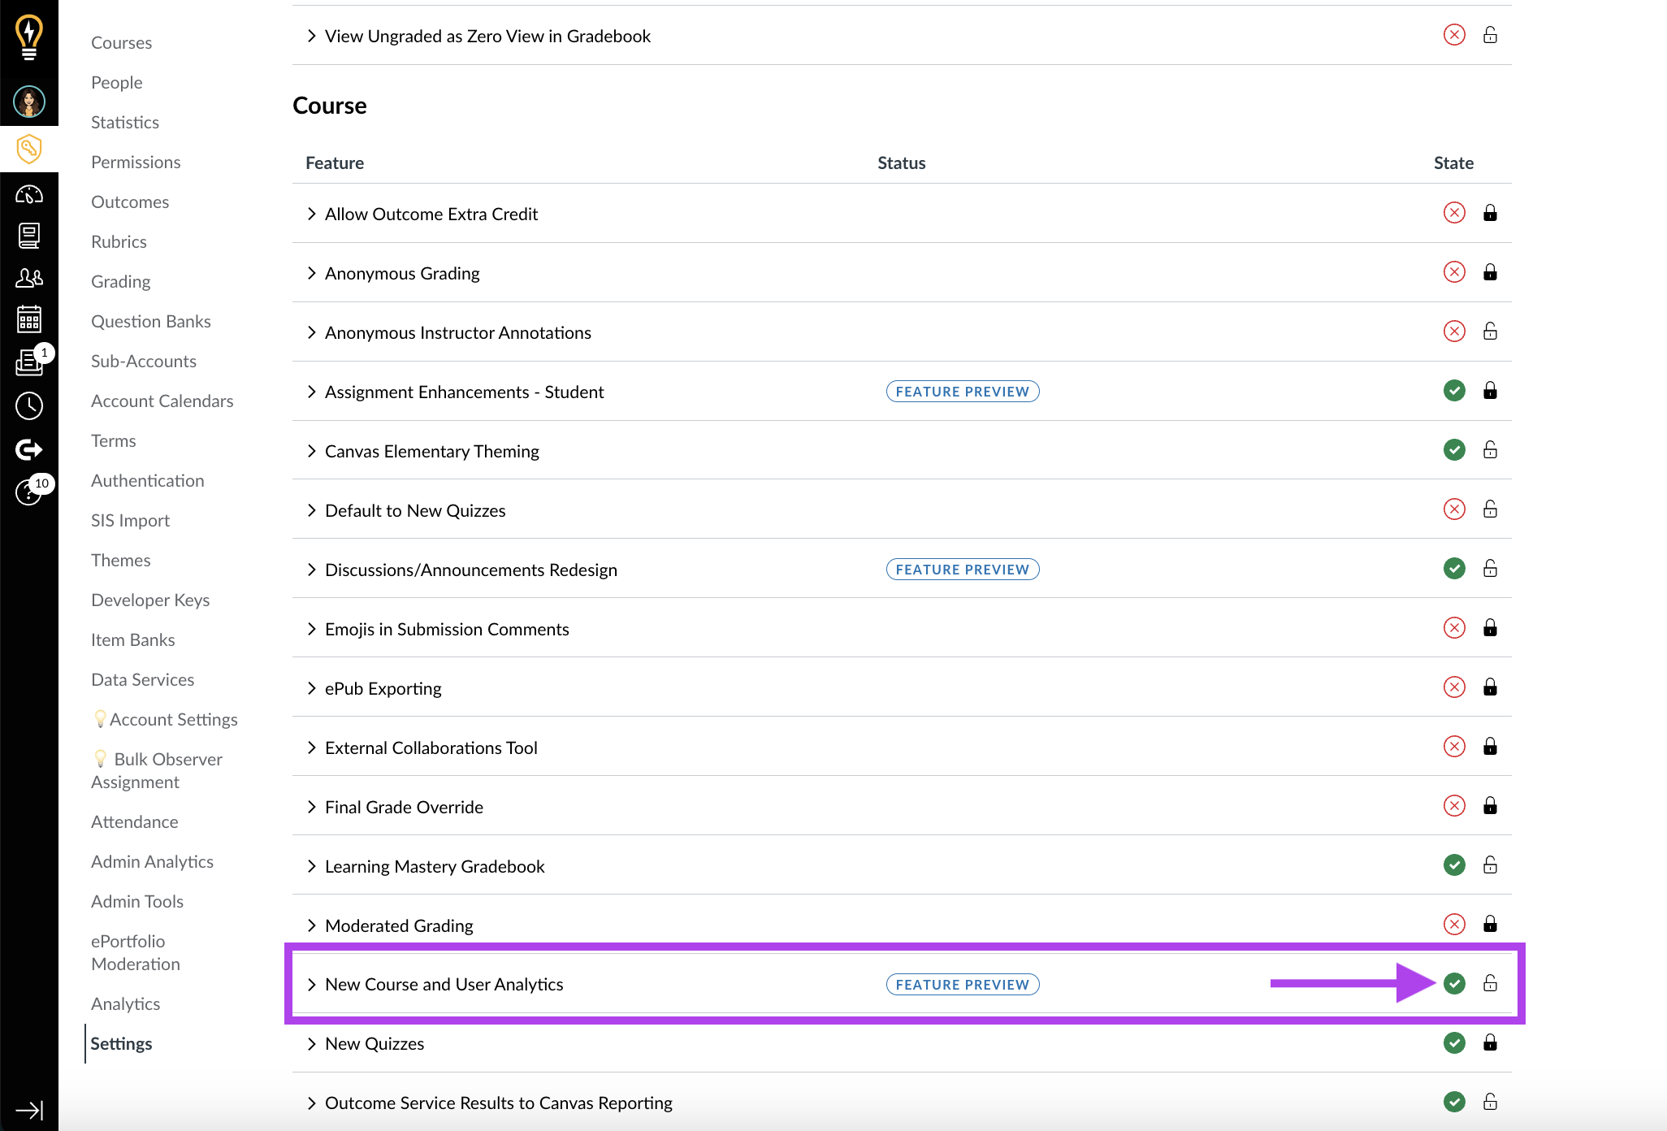The height and width of the screenshot is (1131, 1667).
Task: Expand the Anonymous Grading feature details
Action: click(312, 273)
